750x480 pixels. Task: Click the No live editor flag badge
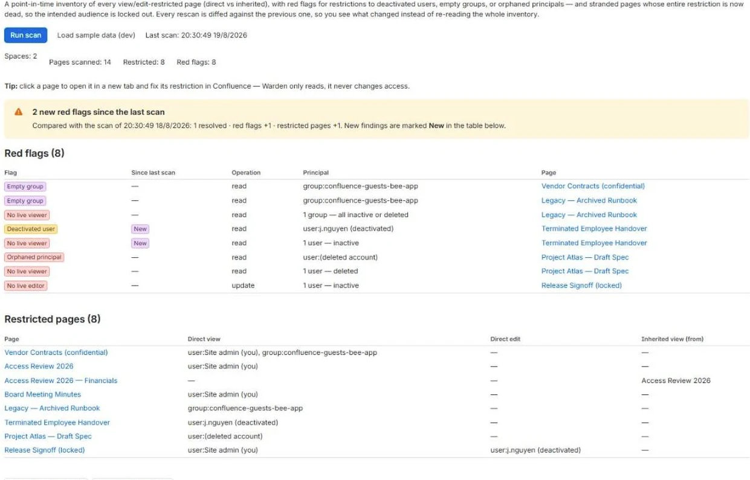pyautogui.click(x=26, y=286)
